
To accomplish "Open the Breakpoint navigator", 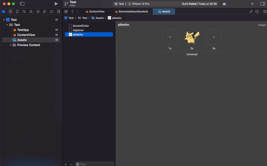I will (x=51, y=12).
